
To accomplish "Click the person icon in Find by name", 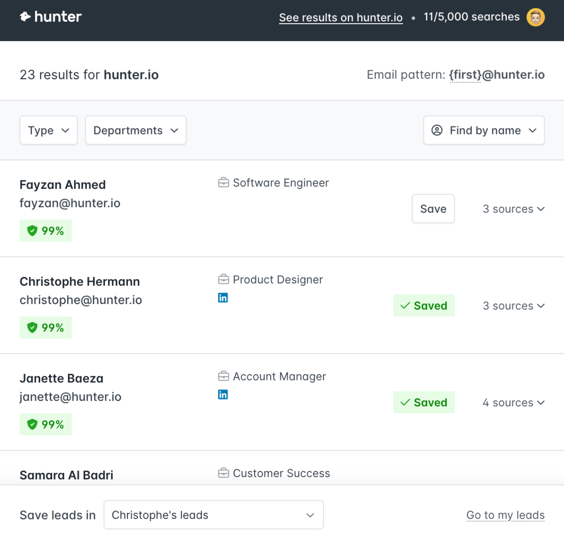I will 437,130.
